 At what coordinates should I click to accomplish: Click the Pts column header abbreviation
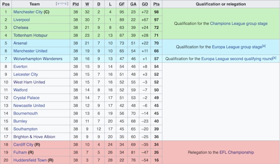point(156,4)
